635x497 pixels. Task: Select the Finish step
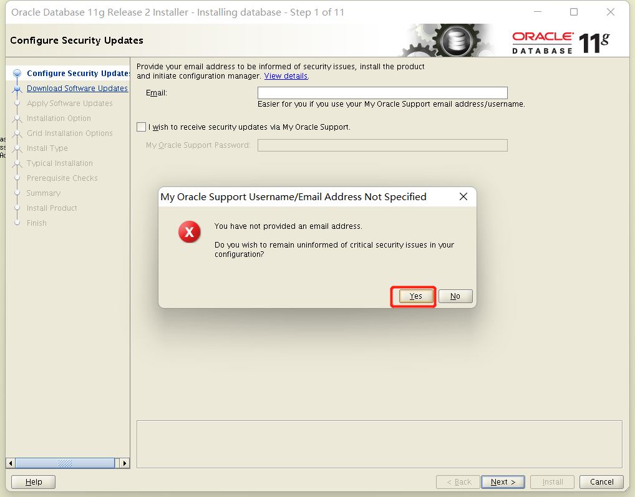pos(36,223)
